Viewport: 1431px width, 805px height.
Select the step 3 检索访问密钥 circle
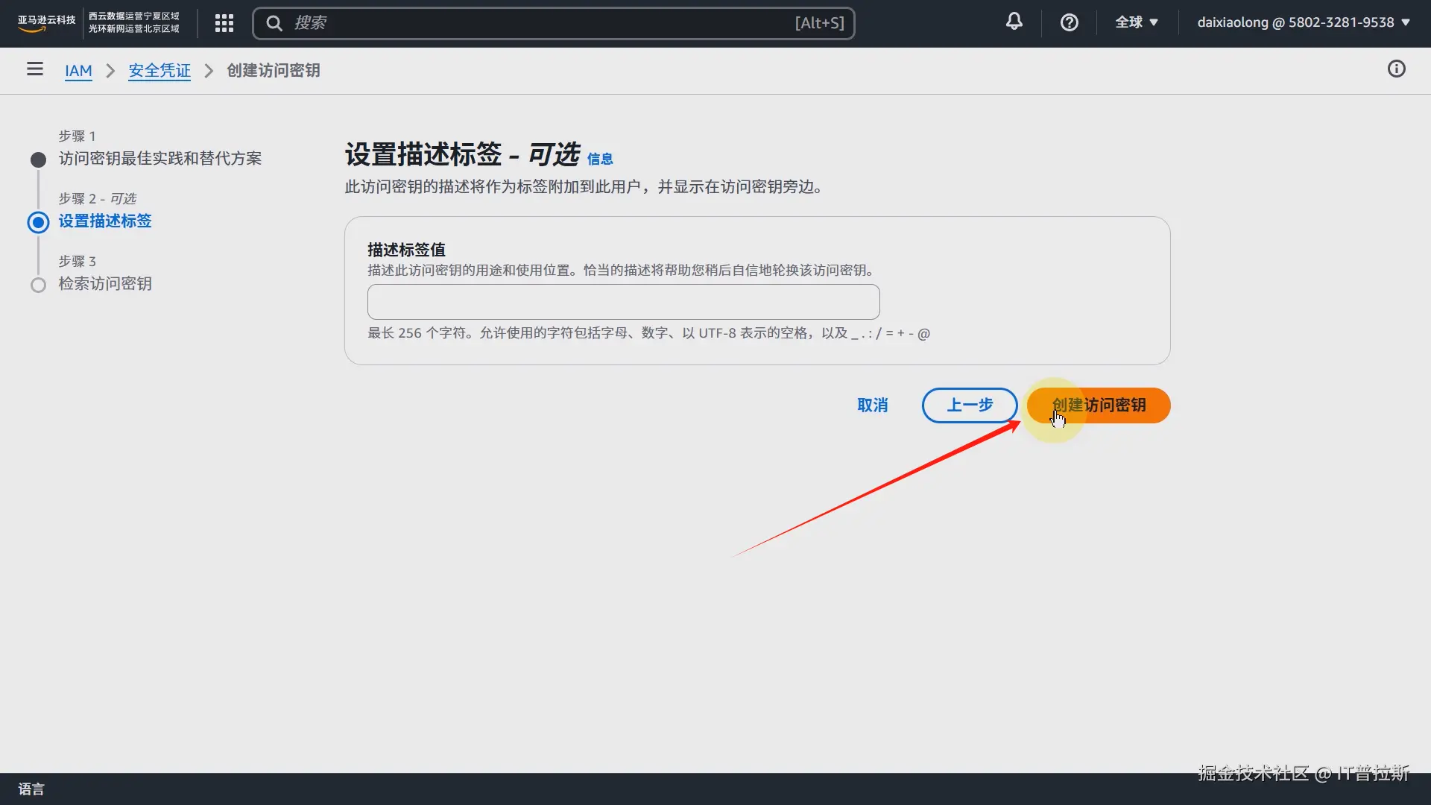[38, 285]
